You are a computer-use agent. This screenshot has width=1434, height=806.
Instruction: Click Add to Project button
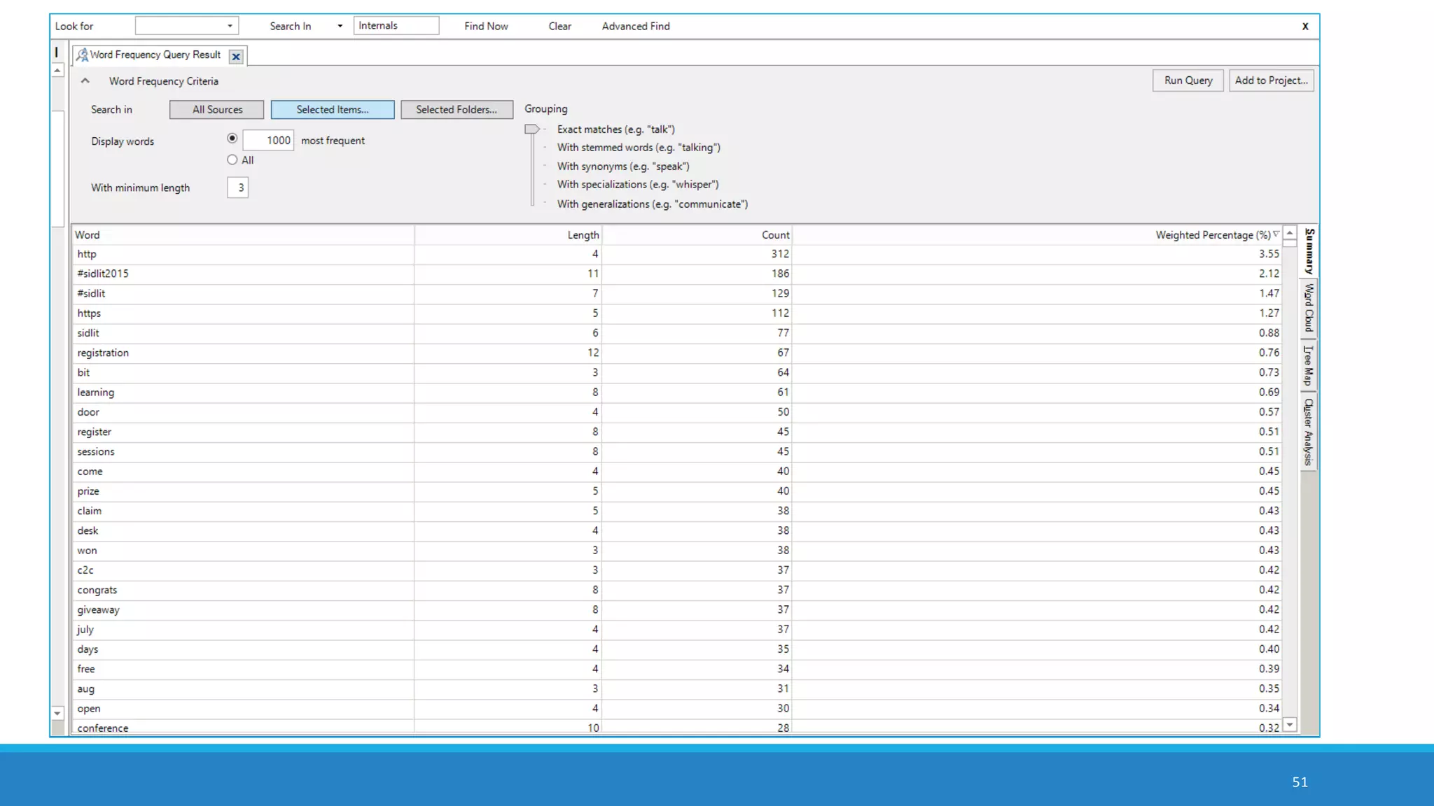point(1271,80)
